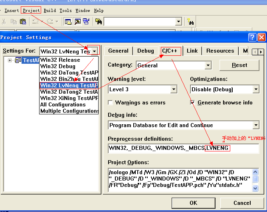The width and height of the screenshot is (267, 212).
Task: Select Multiple Configurations option
Action: (x=69, y=111)
